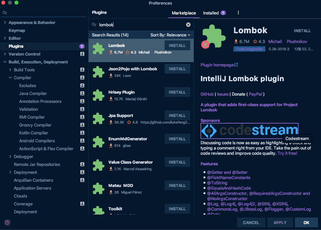Screen dimensions: 321x230
Task: Click the Tools integration tag
Action: point(249,49)
